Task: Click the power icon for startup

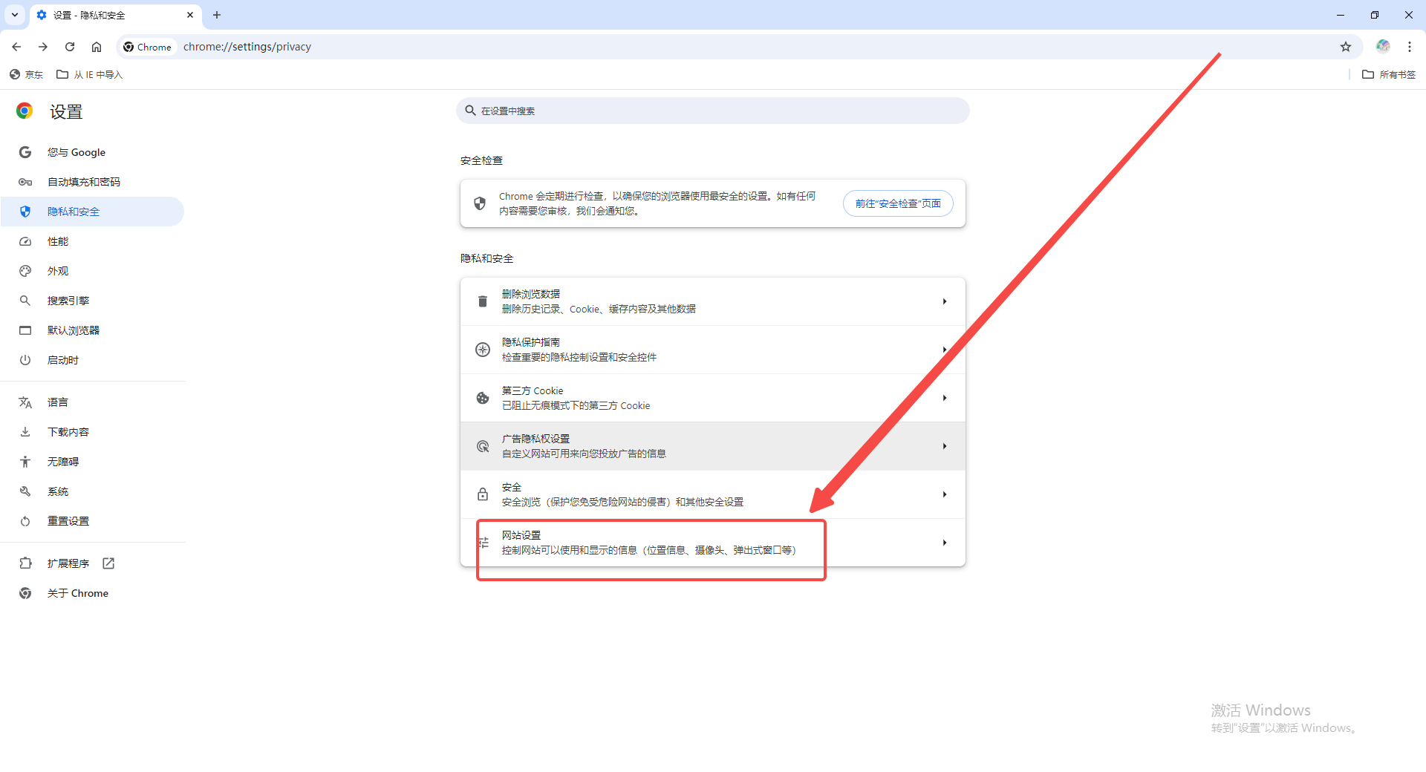Action: 25,360
